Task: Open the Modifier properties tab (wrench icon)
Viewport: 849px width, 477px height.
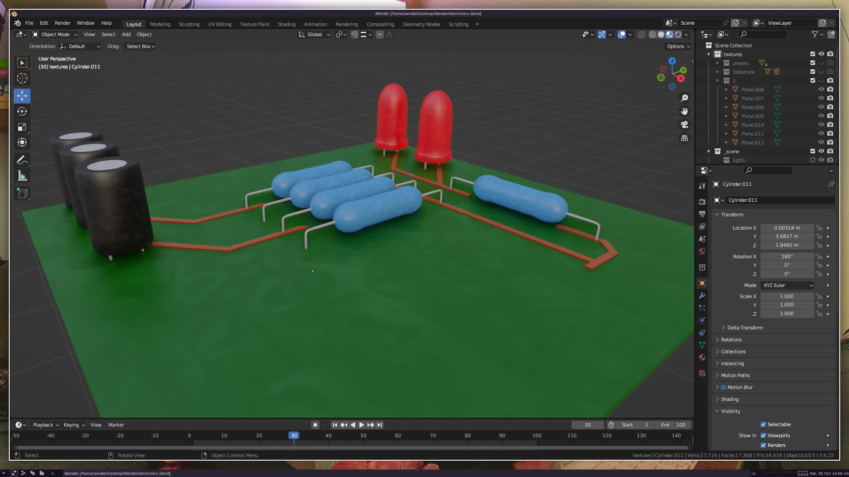Action: tap(702, 295)
